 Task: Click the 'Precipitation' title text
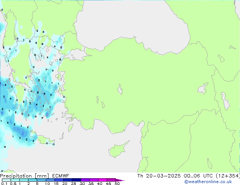point(16,176)
